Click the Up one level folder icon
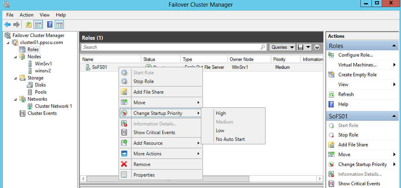Screen dimensions: 401x188 (29, 24)
